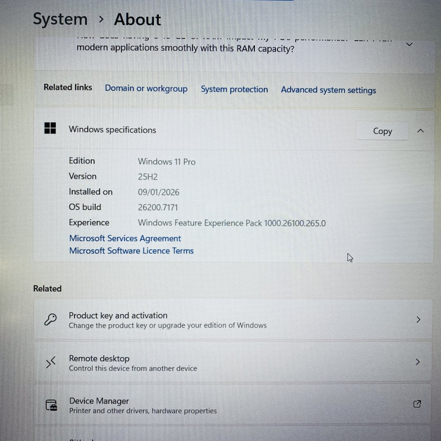
Task: Go back to System in breadcrumb
Action: pos(60,19)
